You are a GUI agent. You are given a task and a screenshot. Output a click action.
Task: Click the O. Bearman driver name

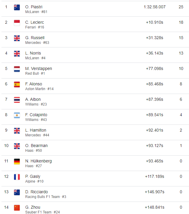click(36, 146)
